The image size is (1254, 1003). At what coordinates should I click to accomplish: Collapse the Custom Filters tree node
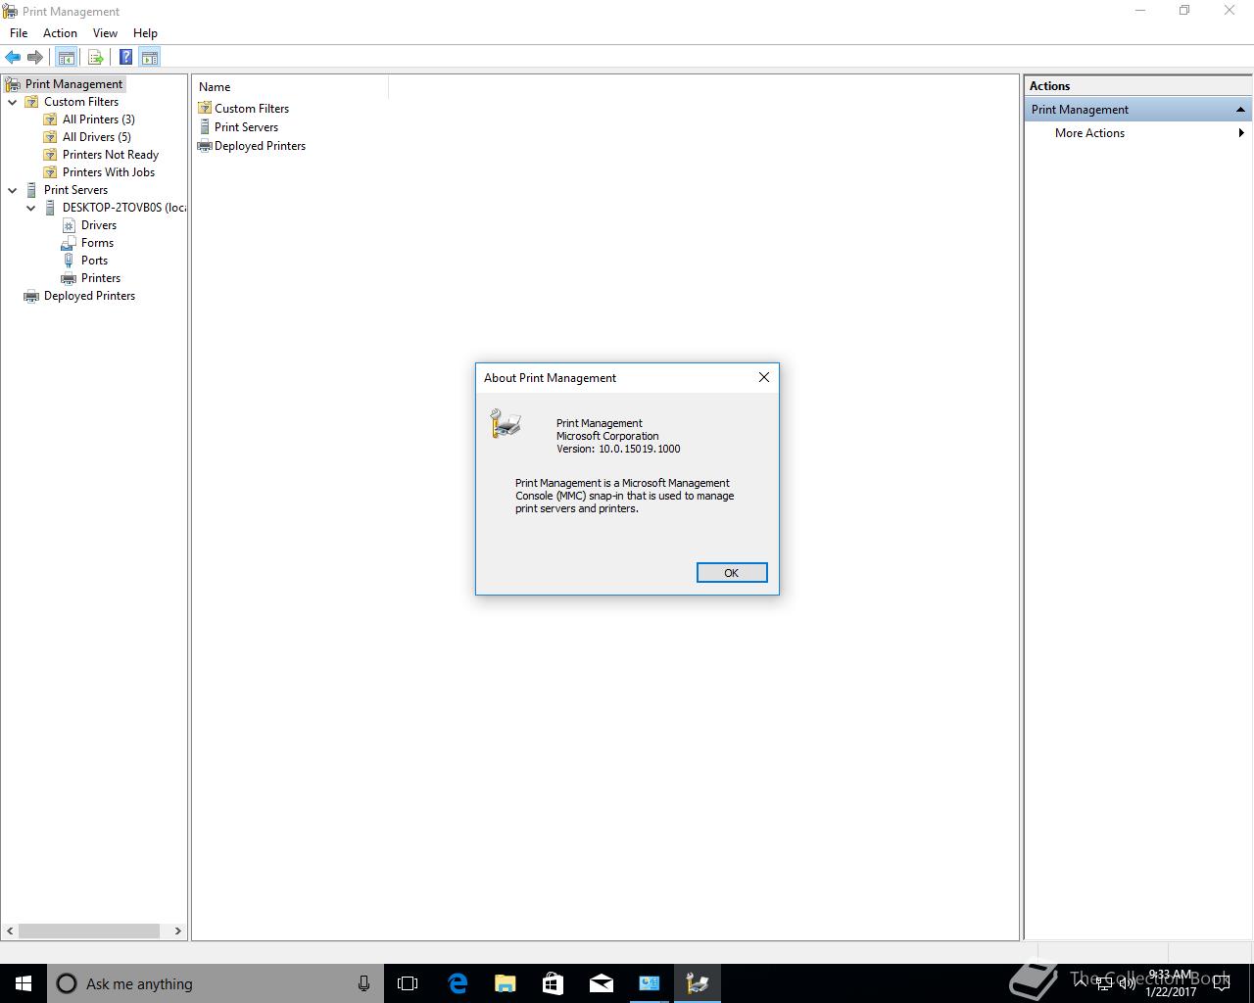click(x=13, y=102)
